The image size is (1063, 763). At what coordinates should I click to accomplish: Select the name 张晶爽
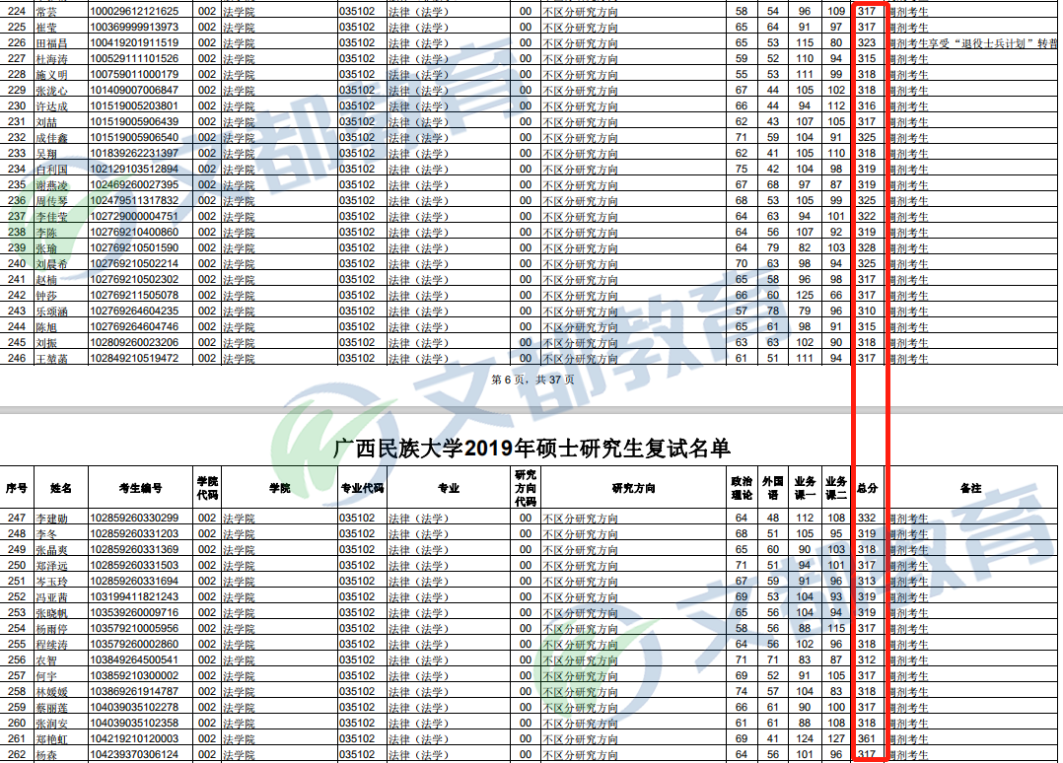(51, 549)
